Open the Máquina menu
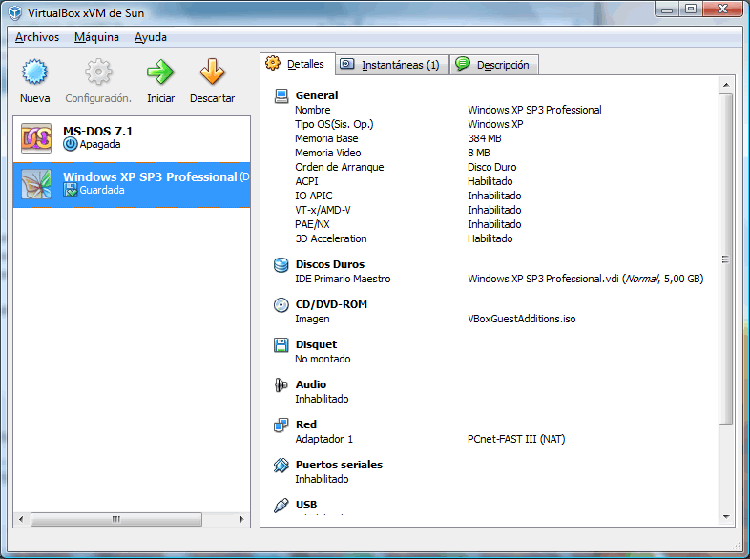The width and height of the screenshot is (750, 559). [96, 37]
